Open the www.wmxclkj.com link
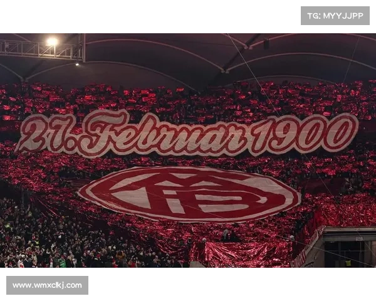Viewport: 376px width, 301px height. point(47,285)
